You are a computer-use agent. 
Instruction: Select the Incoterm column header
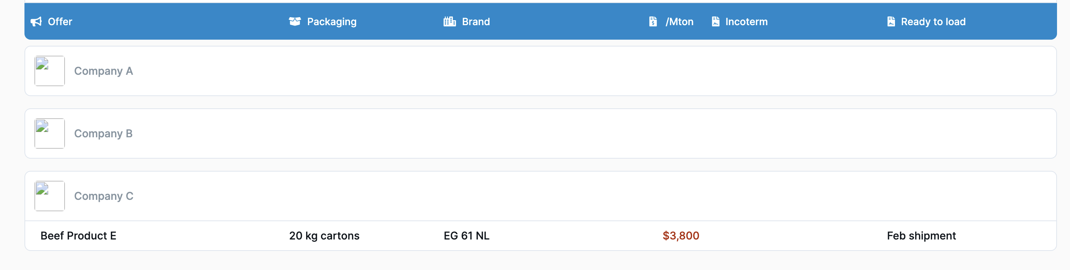746,22
